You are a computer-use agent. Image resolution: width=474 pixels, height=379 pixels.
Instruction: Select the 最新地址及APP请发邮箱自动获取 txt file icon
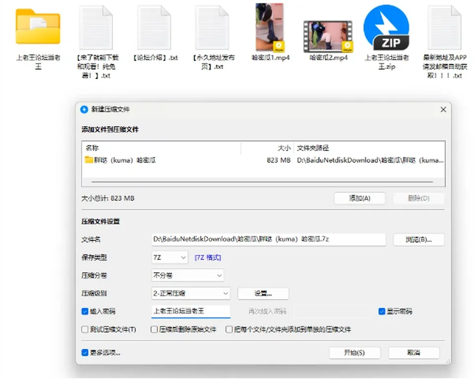(x=444, y=27)
